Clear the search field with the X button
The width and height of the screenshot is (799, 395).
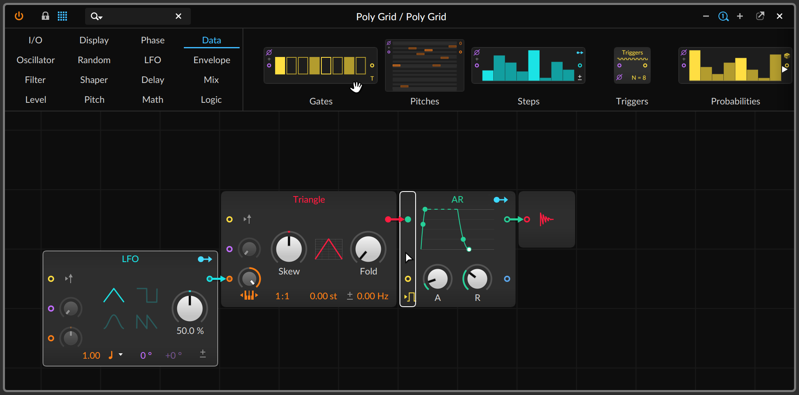pos(178,16)
